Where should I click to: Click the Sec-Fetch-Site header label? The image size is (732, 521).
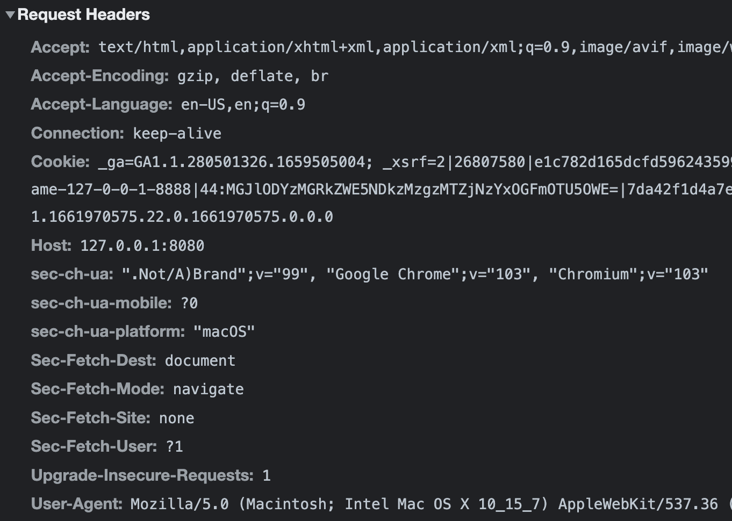[90, 418]
